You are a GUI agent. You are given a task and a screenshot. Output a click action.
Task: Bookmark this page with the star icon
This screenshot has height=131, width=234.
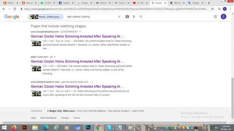point(212,9)
